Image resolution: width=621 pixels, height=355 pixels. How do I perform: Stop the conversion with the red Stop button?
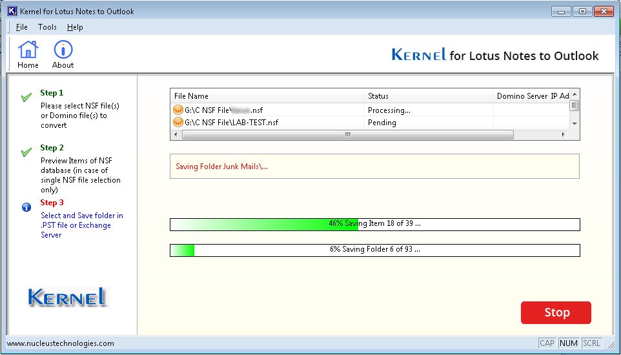tap(556, 312)
